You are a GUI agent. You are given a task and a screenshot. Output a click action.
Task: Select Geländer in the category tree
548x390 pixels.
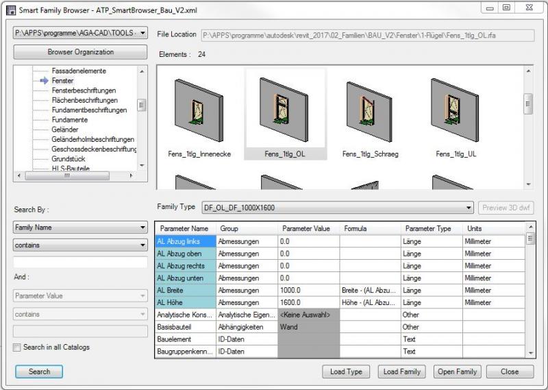pyautogui.click(x=65, y=130)
